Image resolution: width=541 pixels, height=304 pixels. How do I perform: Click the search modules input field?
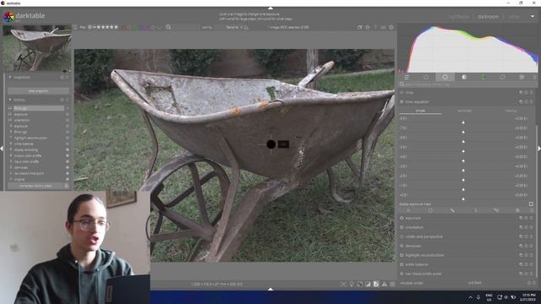point(467,84)
